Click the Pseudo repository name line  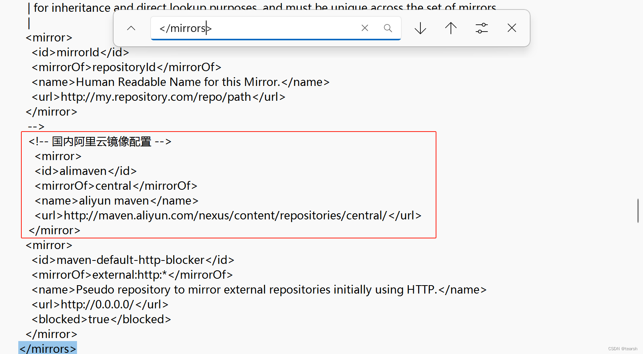tap(259, 290)
